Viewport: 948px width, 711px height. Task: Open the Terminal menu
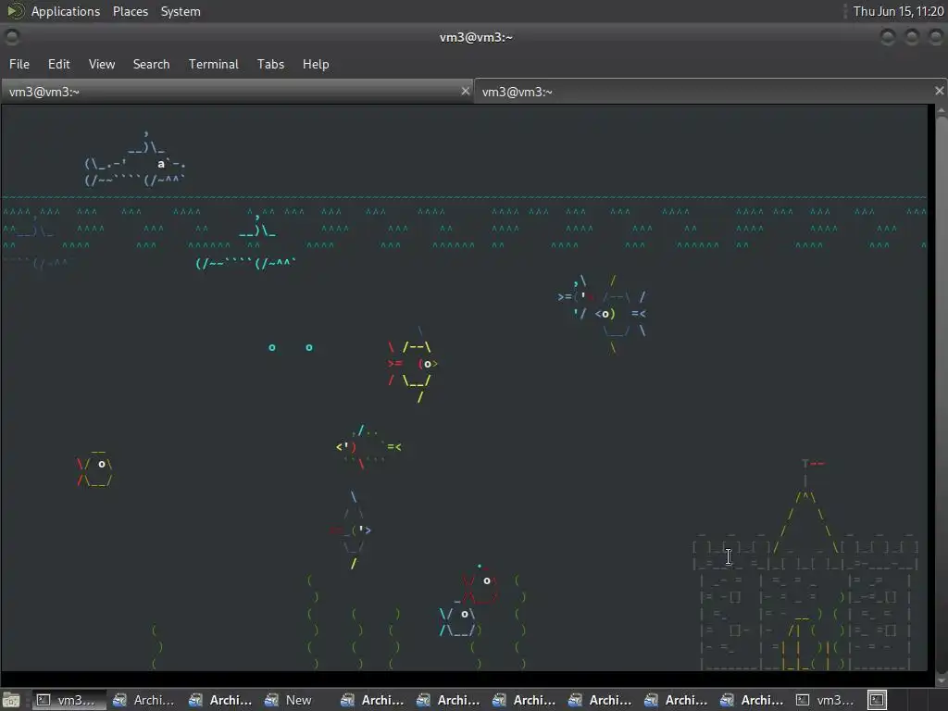tap(214, 64)
